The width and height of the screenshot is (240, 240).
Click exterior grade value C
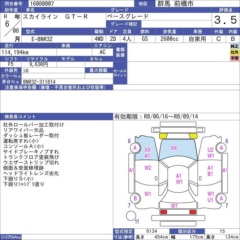(x=219, y=39)
